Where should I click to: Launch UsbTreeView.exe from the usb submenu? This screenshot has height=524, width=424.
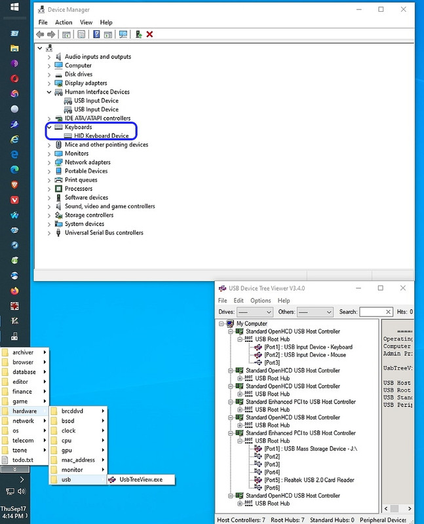click(x=141, y=479)
